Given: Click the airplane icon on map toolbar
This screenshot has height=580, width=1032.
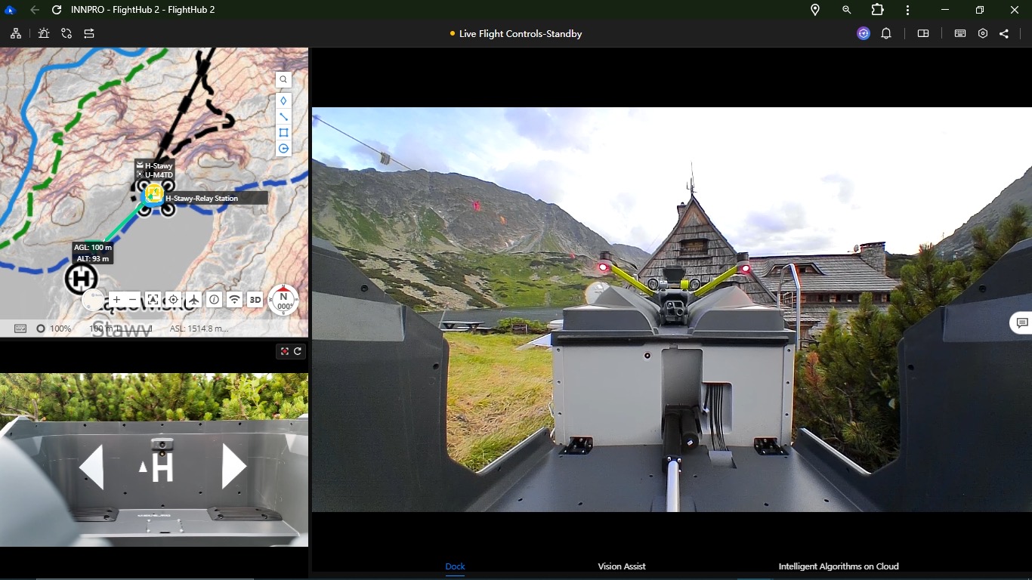Looking at the screenshot, I should [193, 300].
